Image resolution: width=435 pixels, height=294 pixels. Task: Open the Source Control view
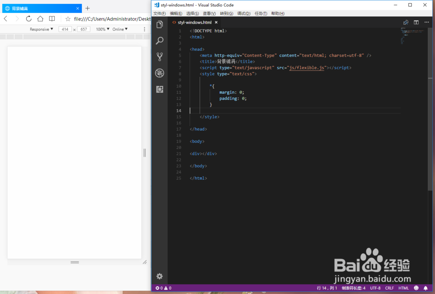click(x=160, y=57)
